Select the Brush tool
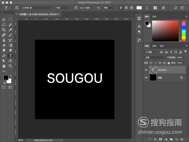The width and height of the screenshot is (189, 142). [x=10, y=35]
